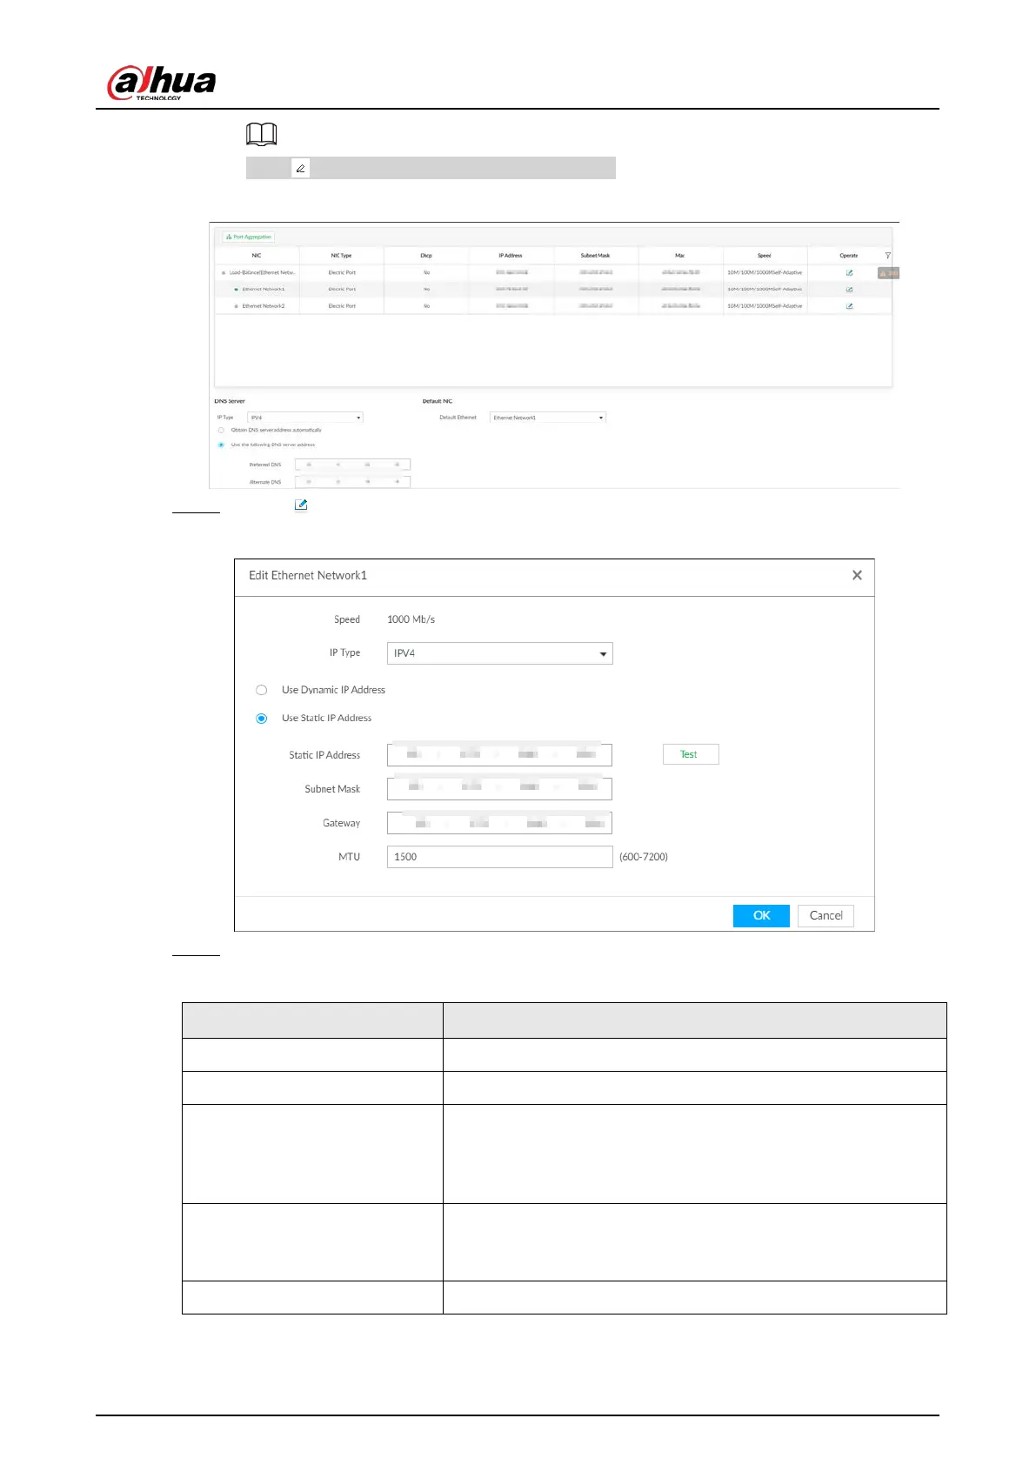
Task: Click the Port Aggregation button
Action: coord(249,237)
